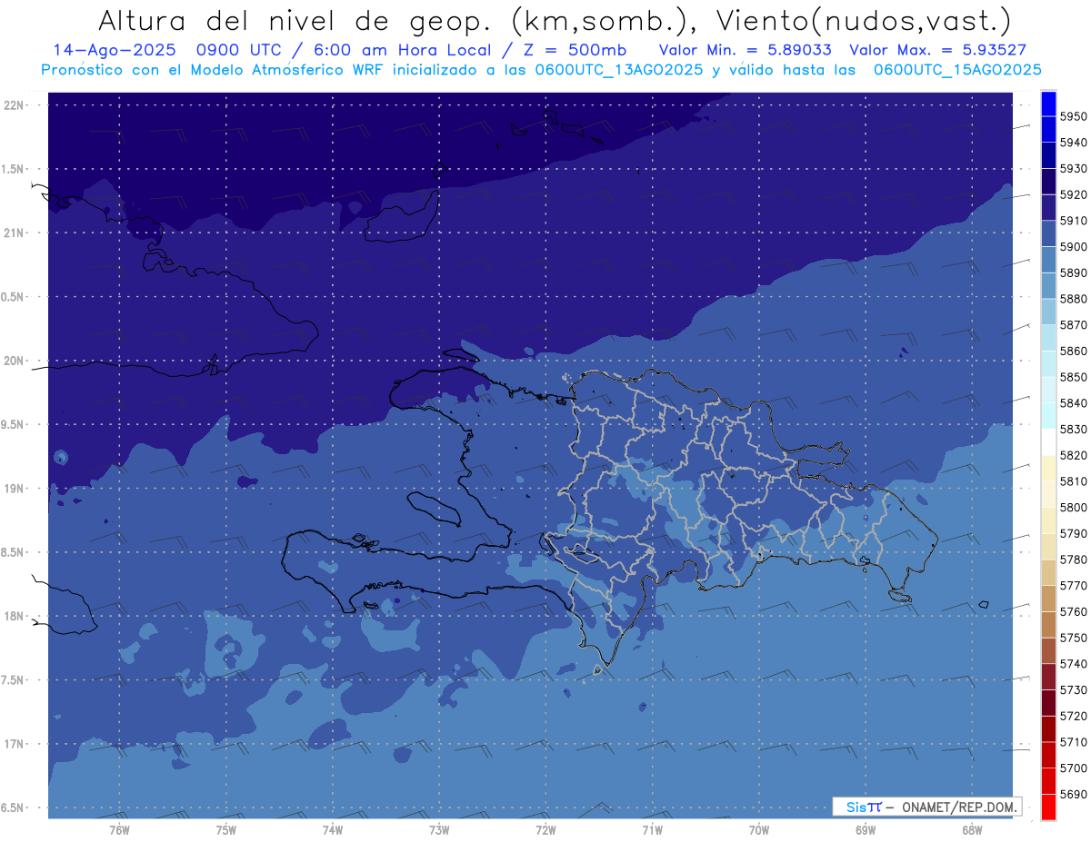Screen dimensions: 1091x842
Task: Click the 69W longitude label
Action: pos(865,830)
